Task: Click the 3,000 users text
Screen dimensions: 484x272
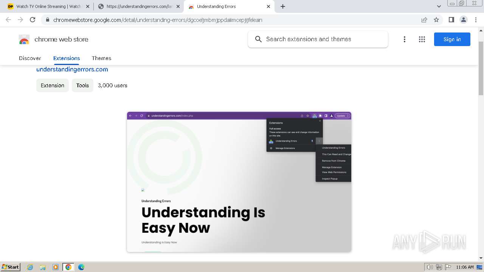Action: pos(113,85)
